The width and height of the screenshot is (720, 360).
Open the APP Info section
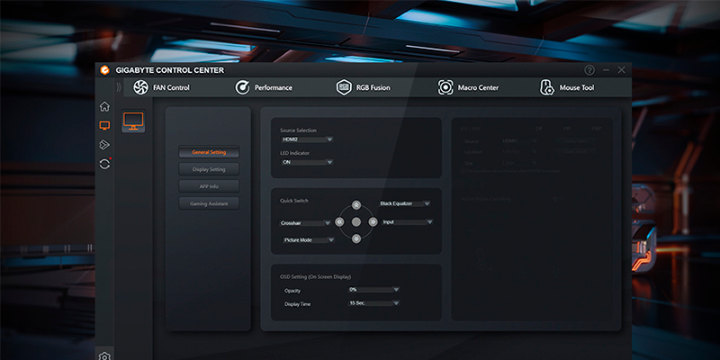pos(209,186)
